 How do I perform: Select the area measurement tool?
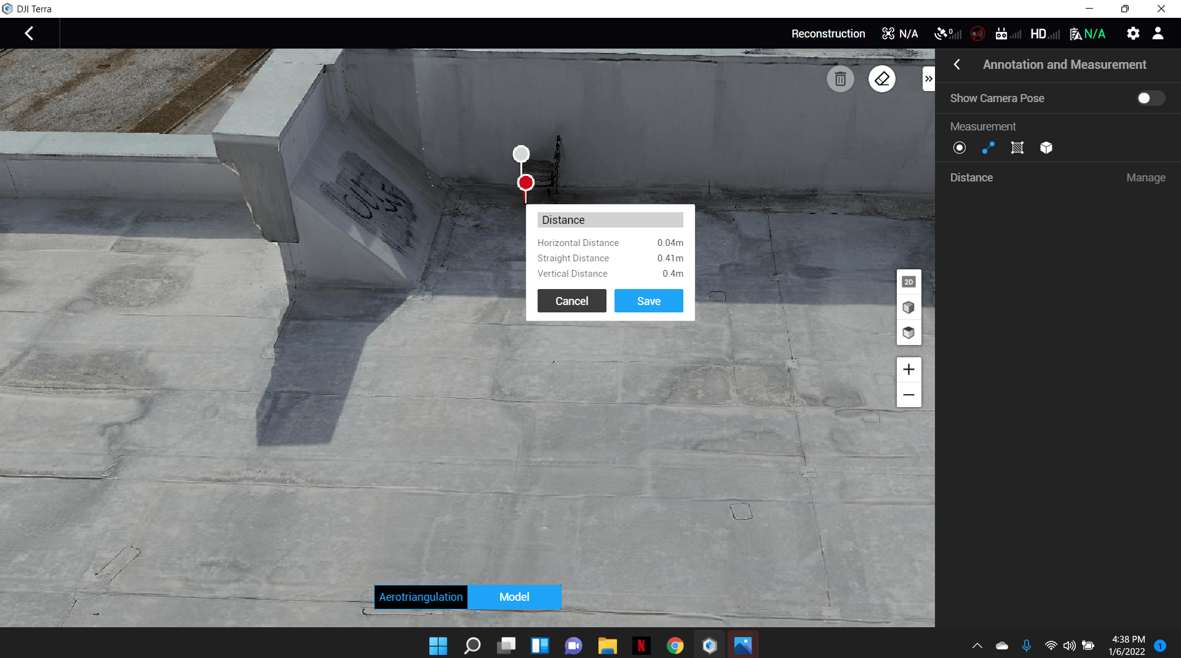(1017, 148)
